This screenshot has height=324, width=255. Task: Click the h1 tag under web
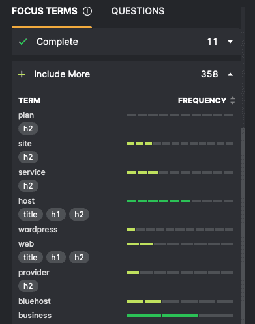55,258
